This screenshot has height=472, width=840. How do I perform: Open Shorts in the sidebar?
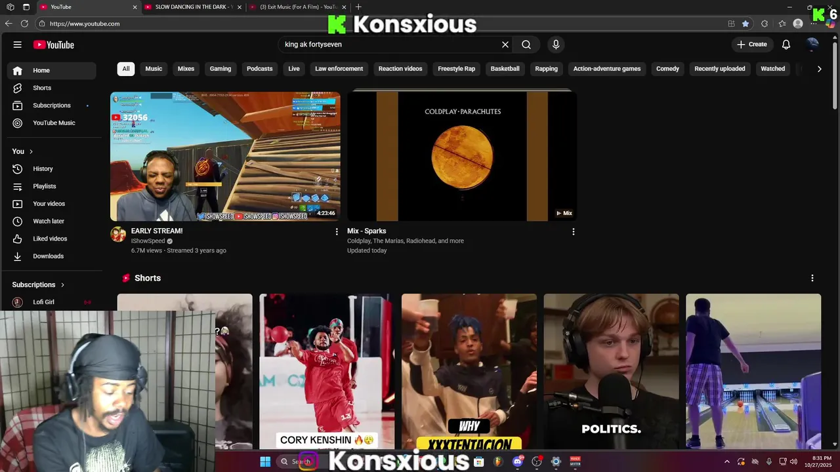coord(52,88)
